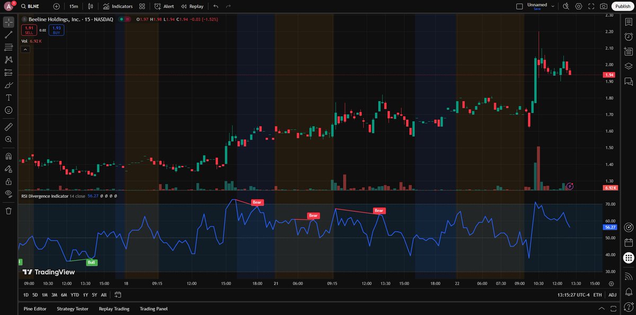Toggle the ETH extended hours session
The height and width of the screenshot is (315, 636).
point(597,294)
